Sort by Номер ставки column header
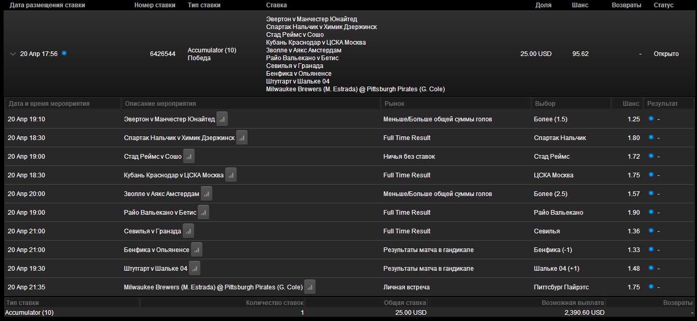The width and height of the screenshot is (697, 321). [155, 5]
